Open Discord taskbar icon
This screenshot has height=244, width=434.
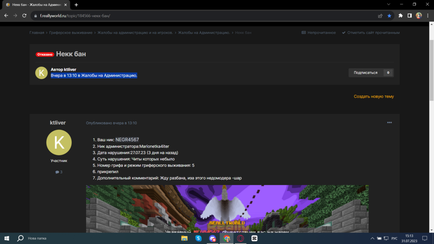[213, 238]
